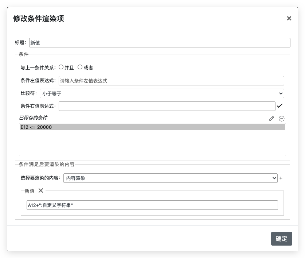Focus the 条件右值表达式 input field
Image resolution: width=305 pixels, height=258 pixels.
click(x=167, y=106)
